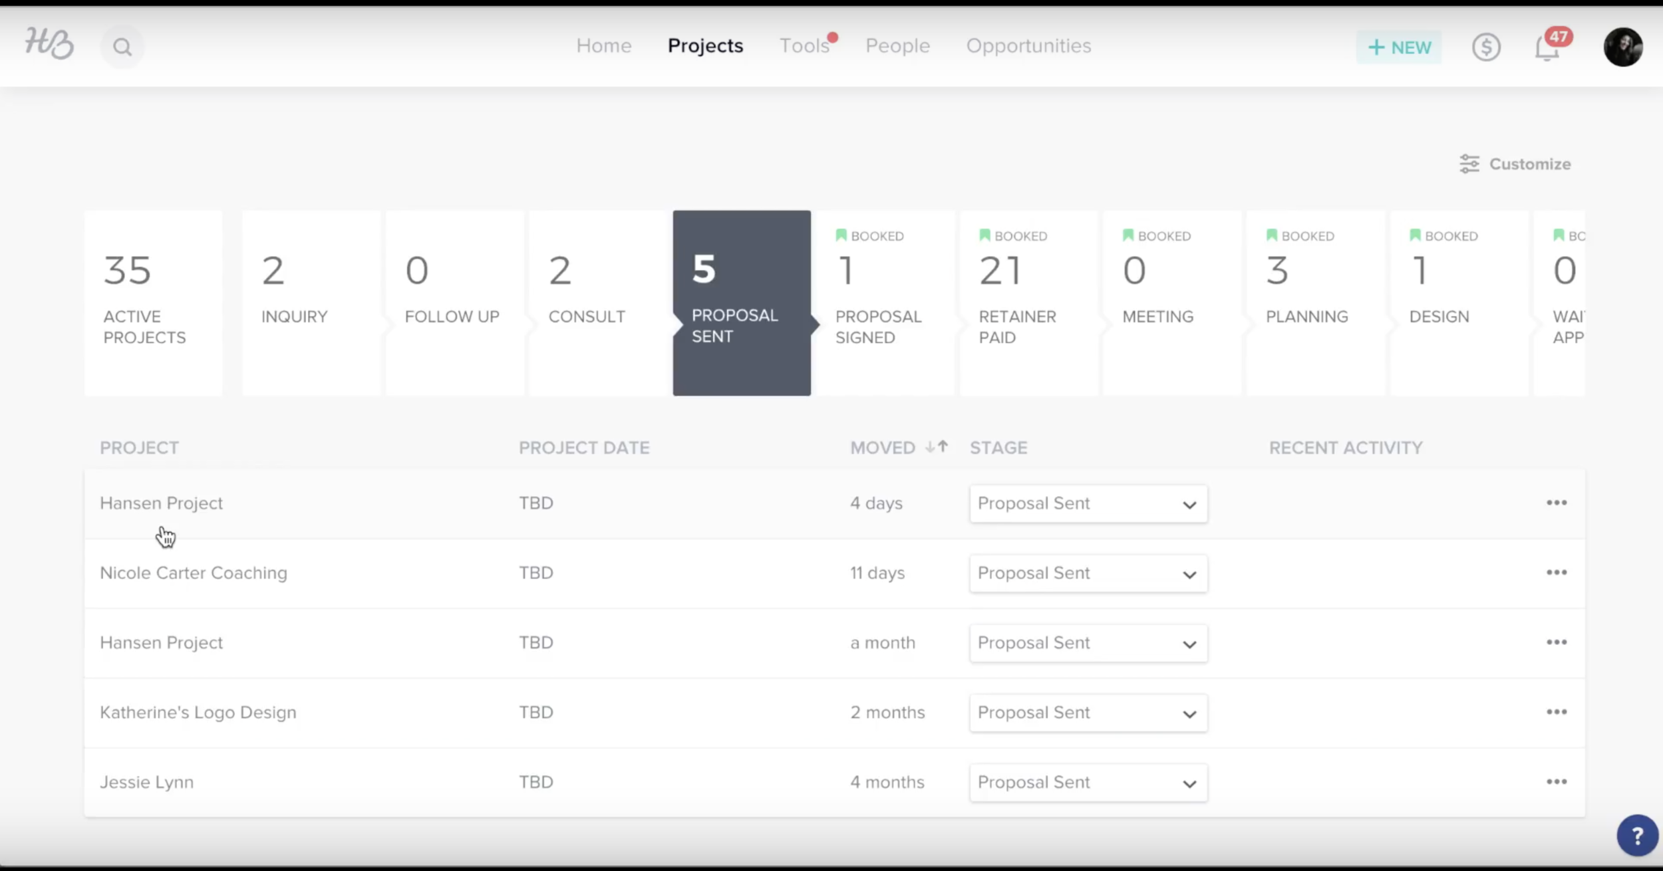Image resolution: width=1663 pixels, height=871 pixels.
Task: Switch to the People tab
Action: click(897, 46)
